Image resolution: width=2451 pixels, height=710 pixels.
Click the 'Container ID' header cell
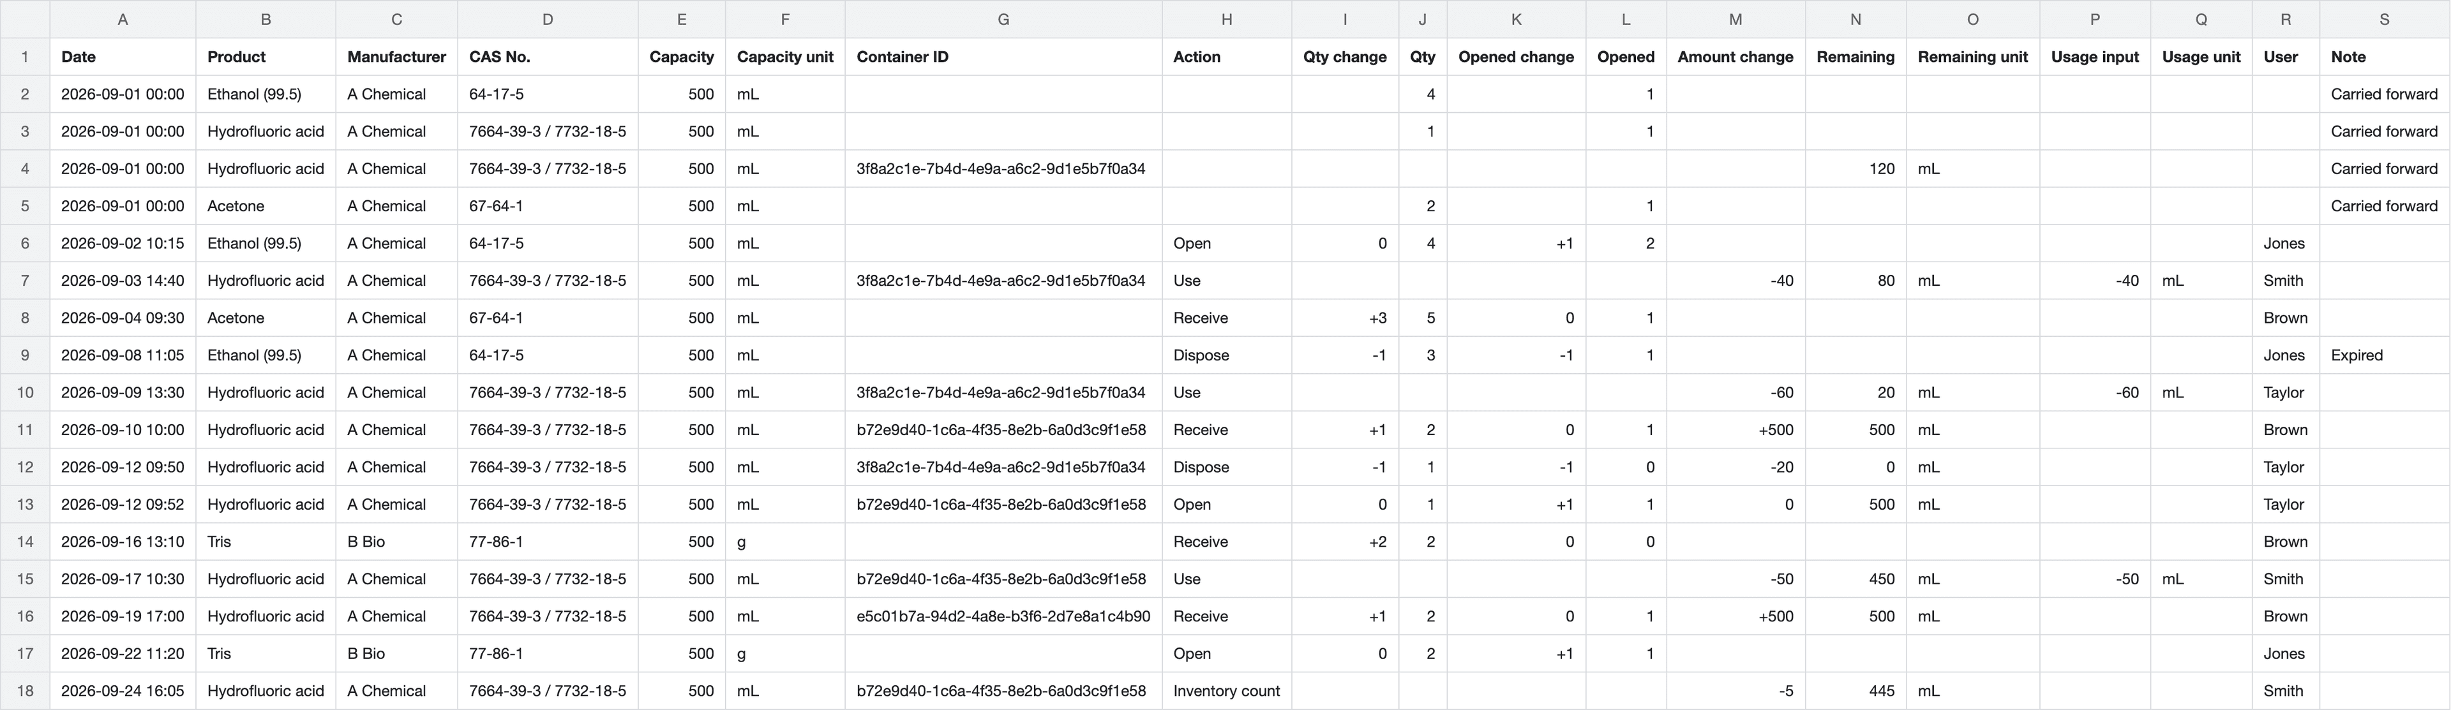tap(1003, 57)
